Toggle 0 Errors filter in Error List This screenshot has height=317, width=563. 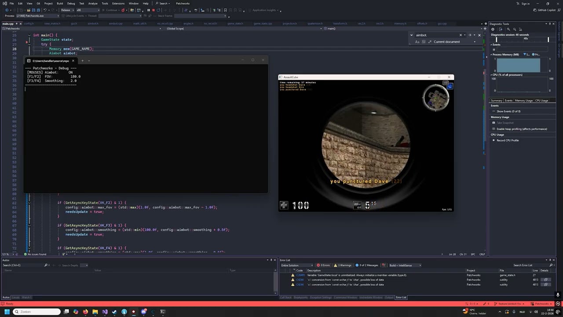coord(323,265)
